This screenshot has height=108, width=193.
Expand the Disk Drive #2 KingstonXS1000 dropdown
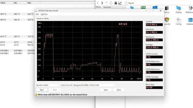[x=88, y=85]
